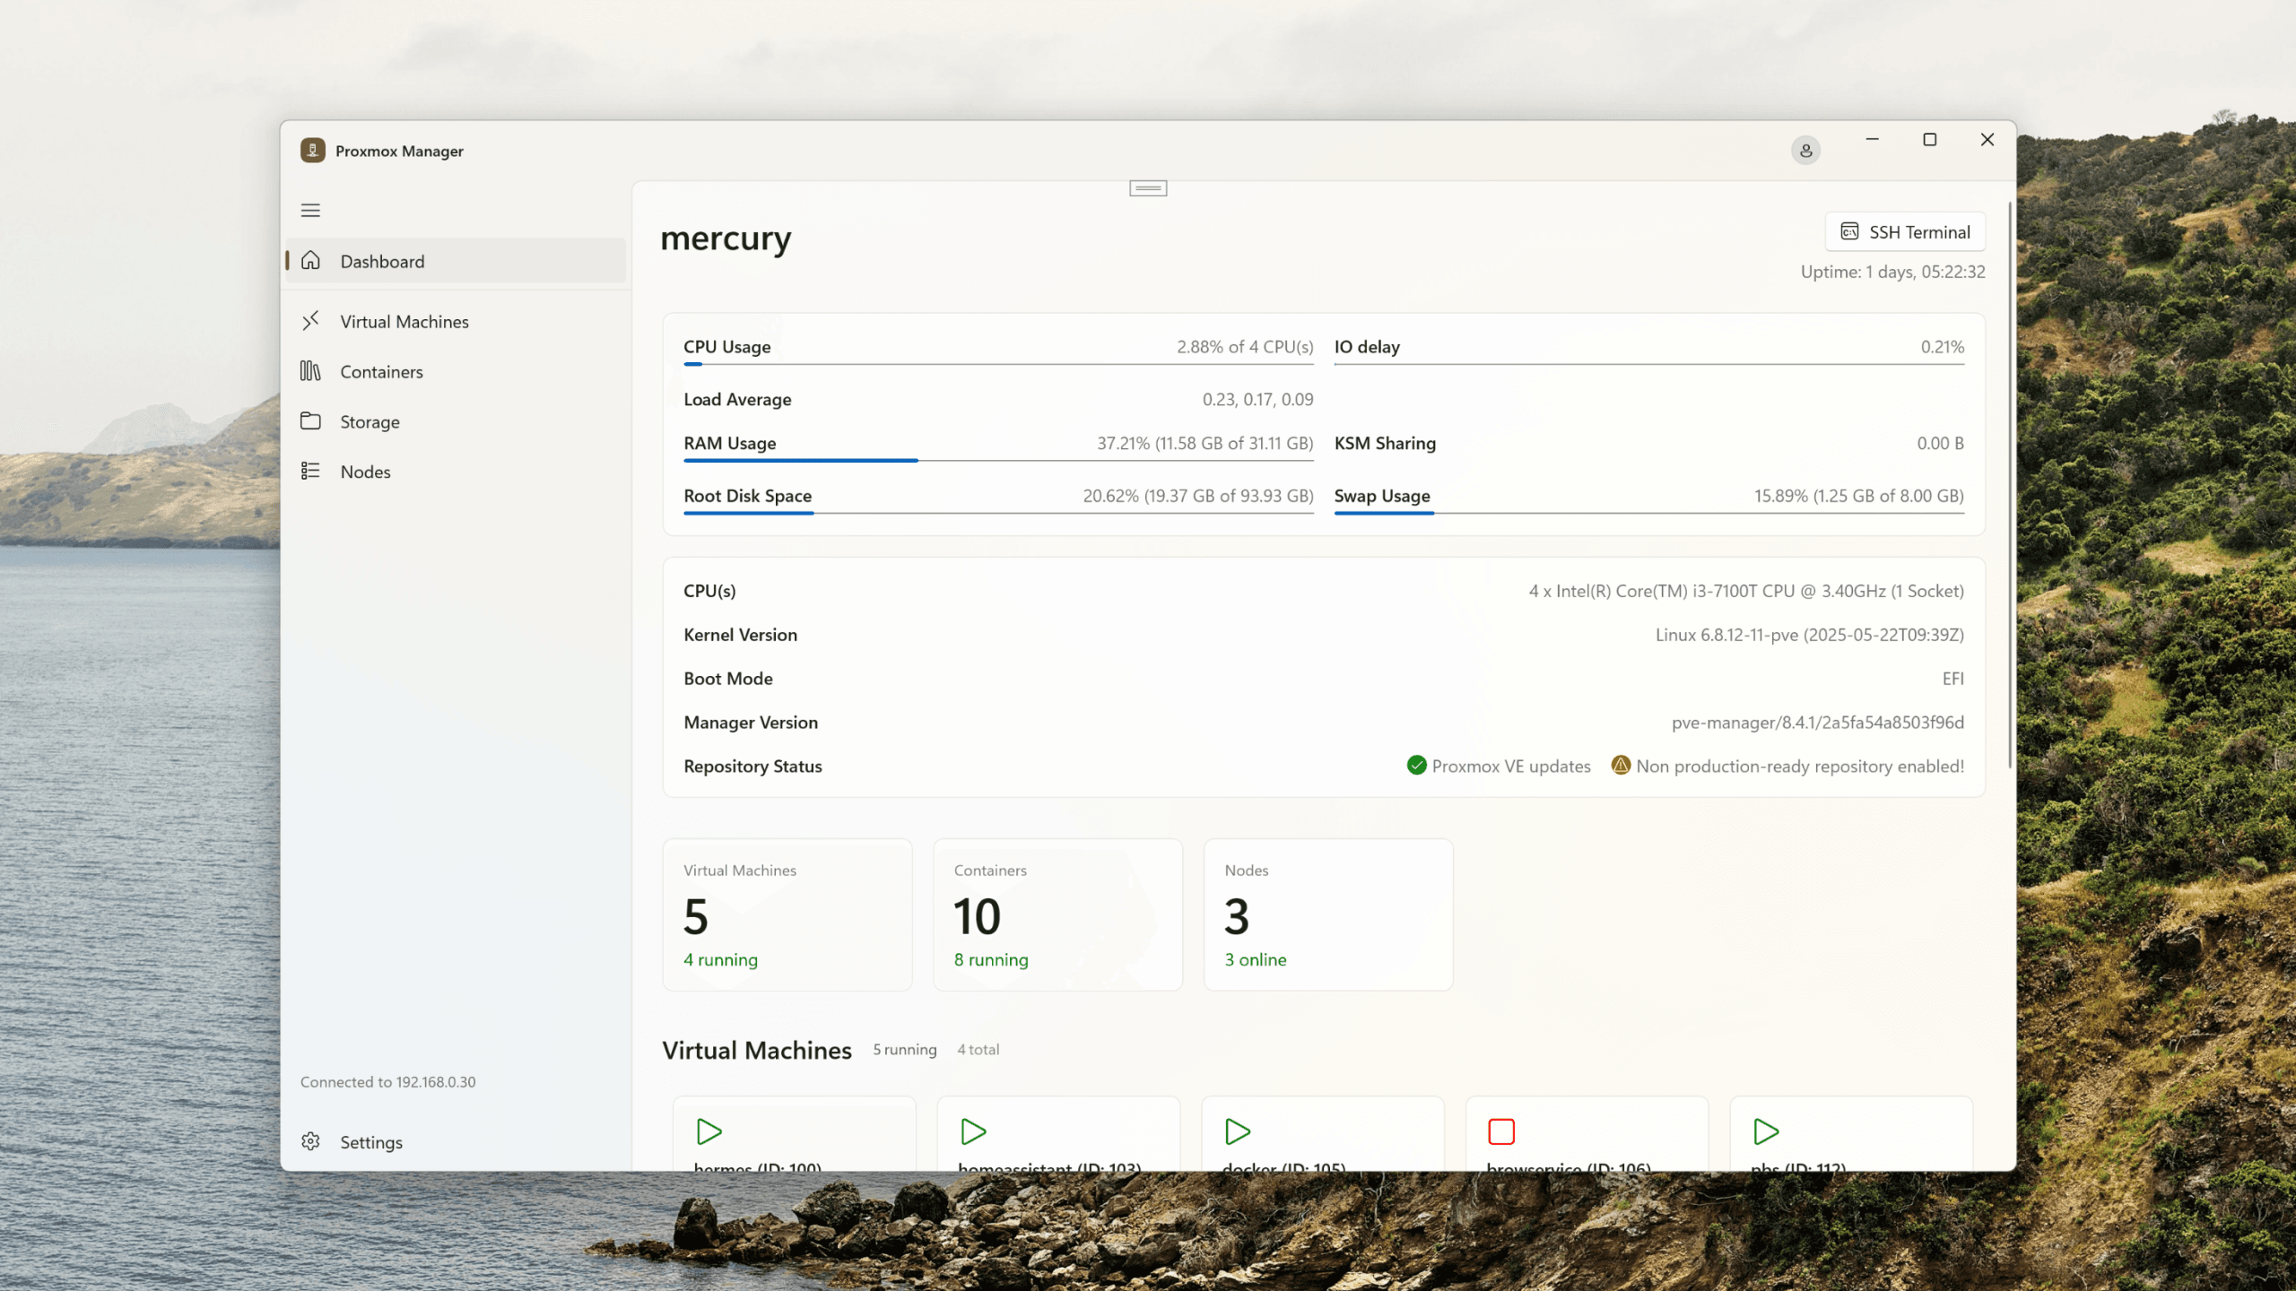Click the '3 online' nodes count
This screenshot has height=1291, width=2296.
tap(1255, 959)
